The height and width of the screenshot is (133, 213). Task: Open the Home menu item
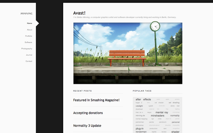[29, 23]
